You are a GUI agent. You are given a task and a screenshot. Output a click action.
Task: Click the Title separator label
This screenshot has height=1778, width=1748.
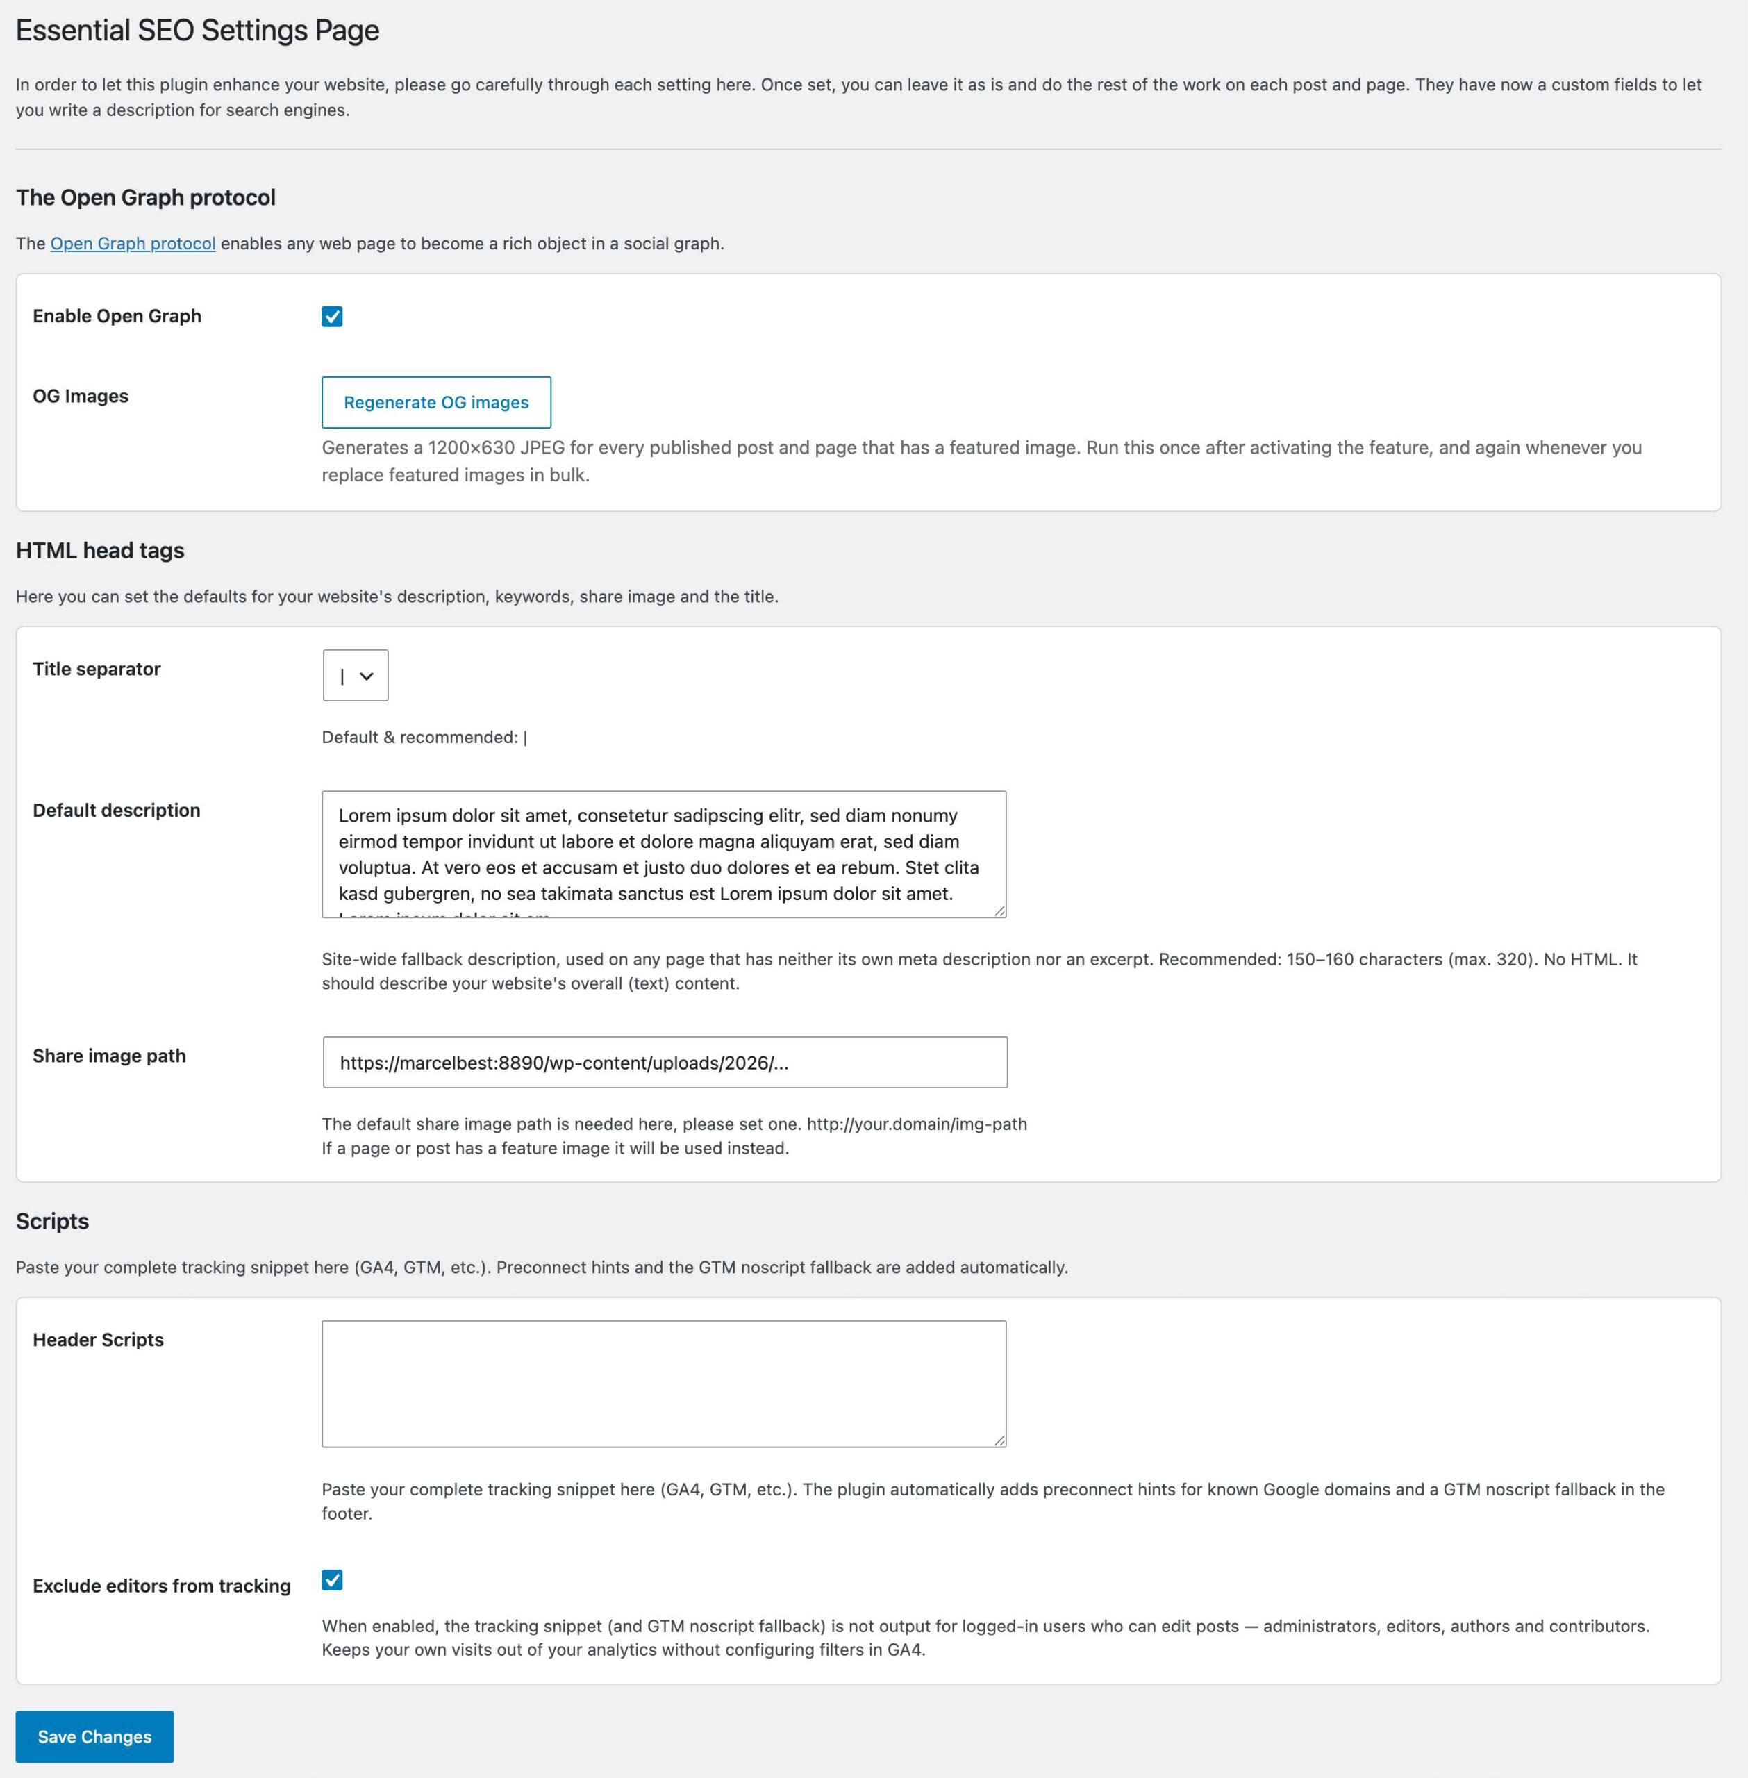coord(97,668)
